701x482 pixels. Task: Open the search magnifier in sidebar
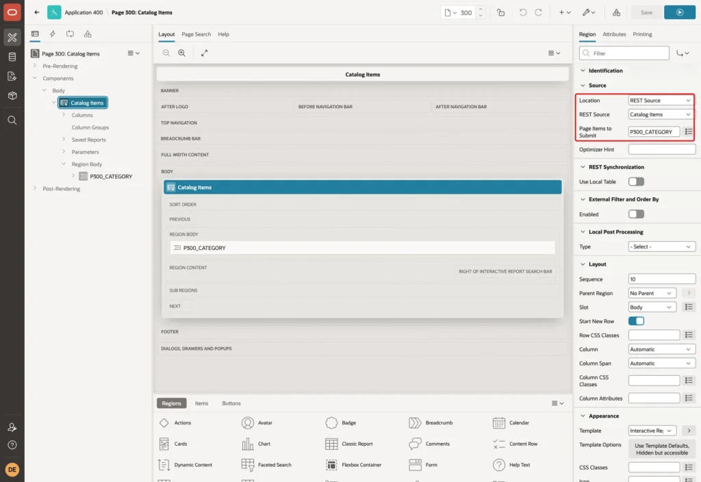click(x=12, y=120)
